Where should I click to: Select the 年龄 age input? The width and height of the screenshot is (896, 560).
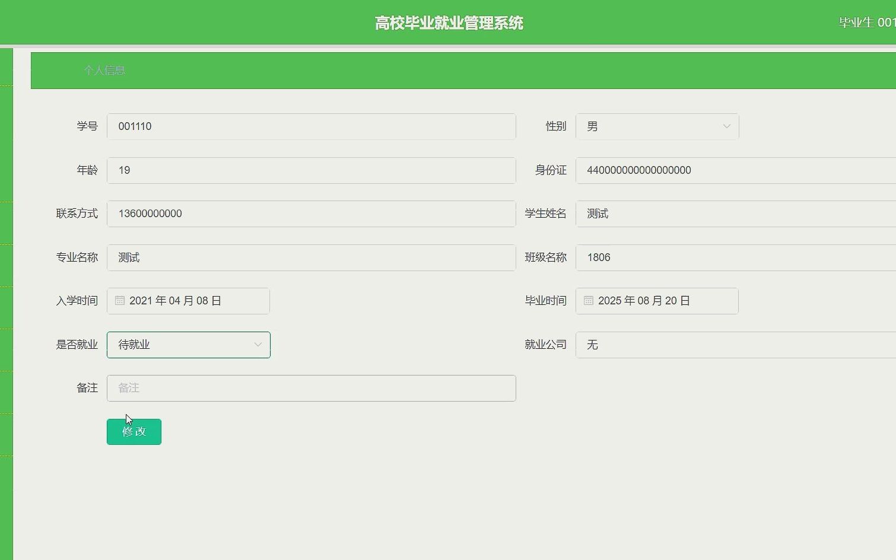click(311, 170)
